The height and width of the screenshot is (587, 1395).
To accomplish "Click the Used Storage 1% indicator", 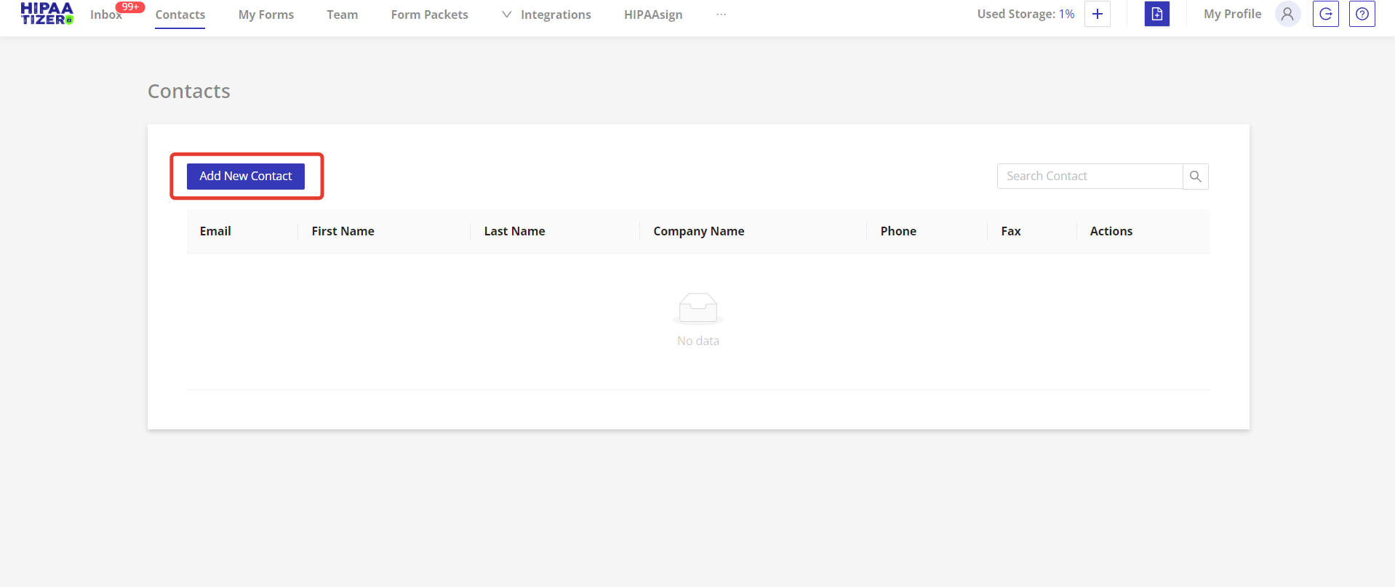I will coord(1026,14).
